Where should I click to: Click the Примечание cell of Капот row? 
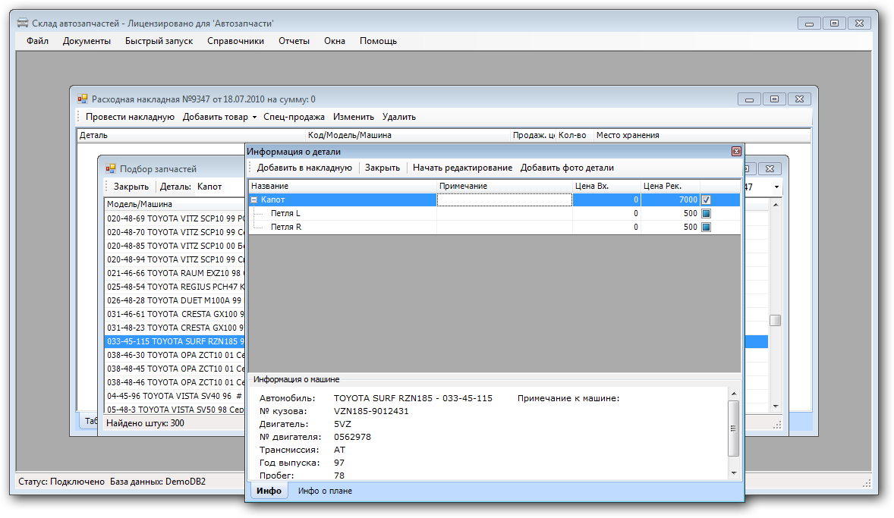click(x=504, y=200)
